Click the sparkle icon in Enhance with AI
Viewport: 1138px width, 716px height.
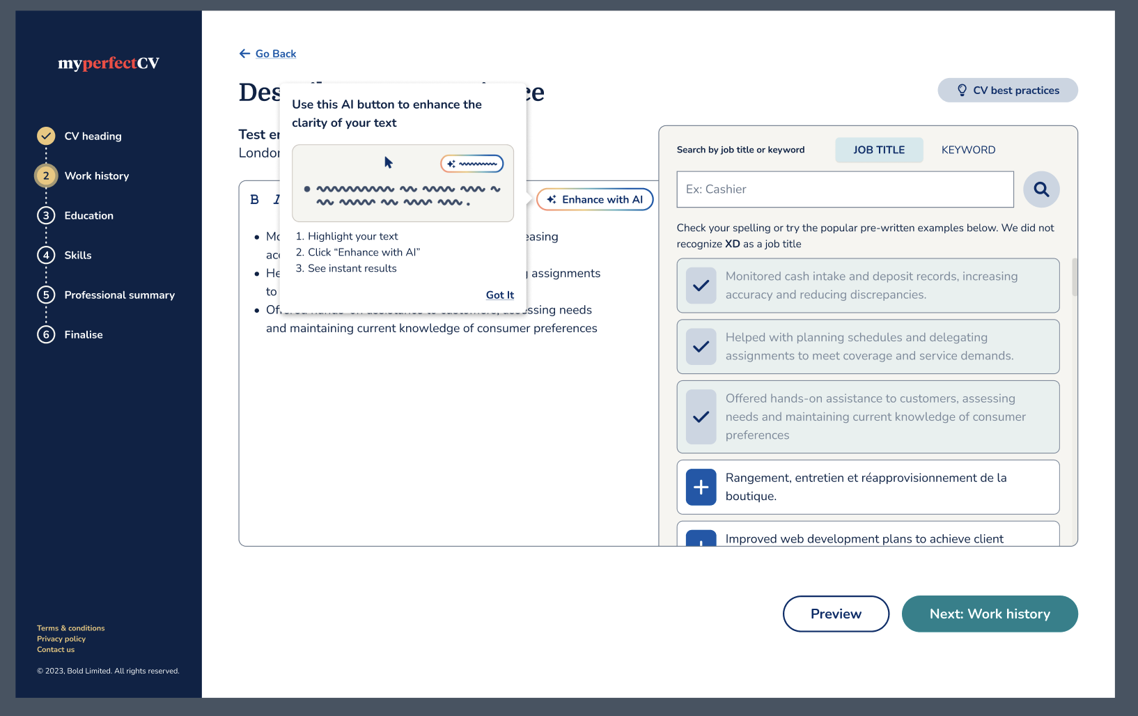coord(552,199)
